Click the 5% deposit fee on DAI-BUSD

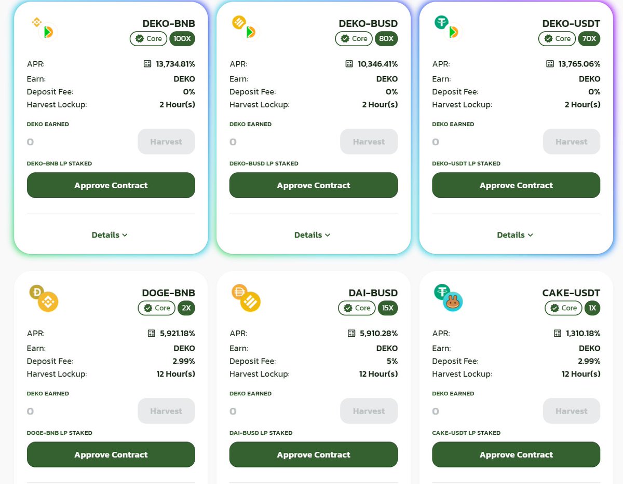click(x=392, y=361)
